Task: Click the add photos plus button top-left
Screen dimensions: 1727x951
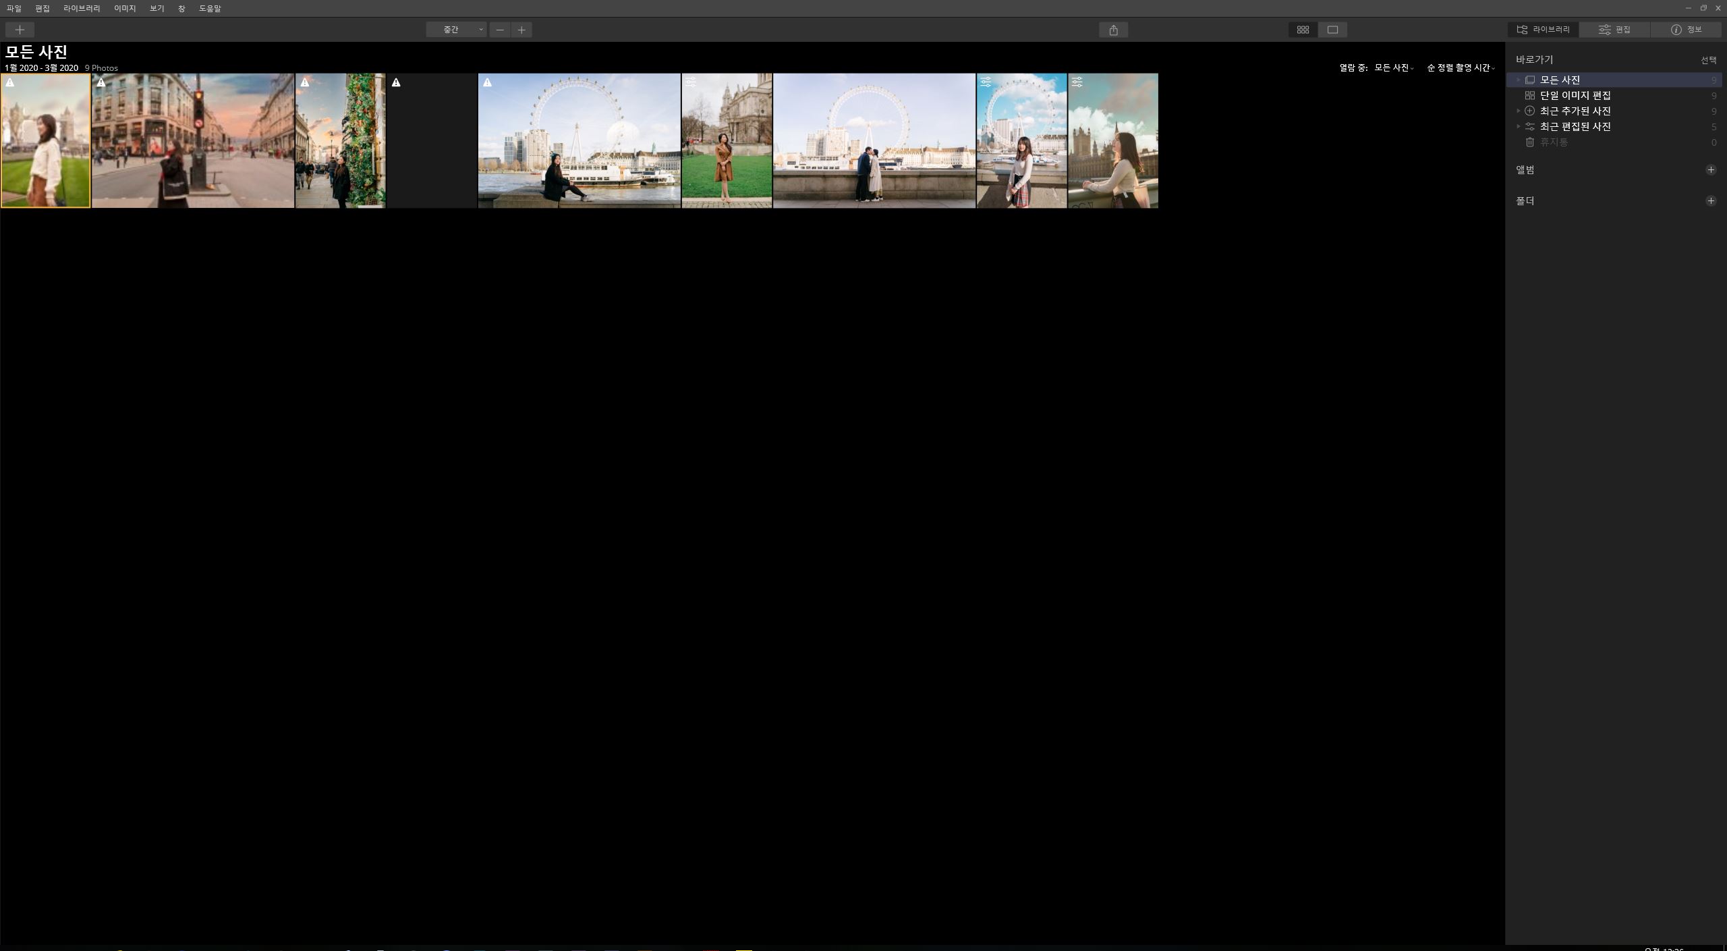Action: pyautogui.click(x=20, y=30)
